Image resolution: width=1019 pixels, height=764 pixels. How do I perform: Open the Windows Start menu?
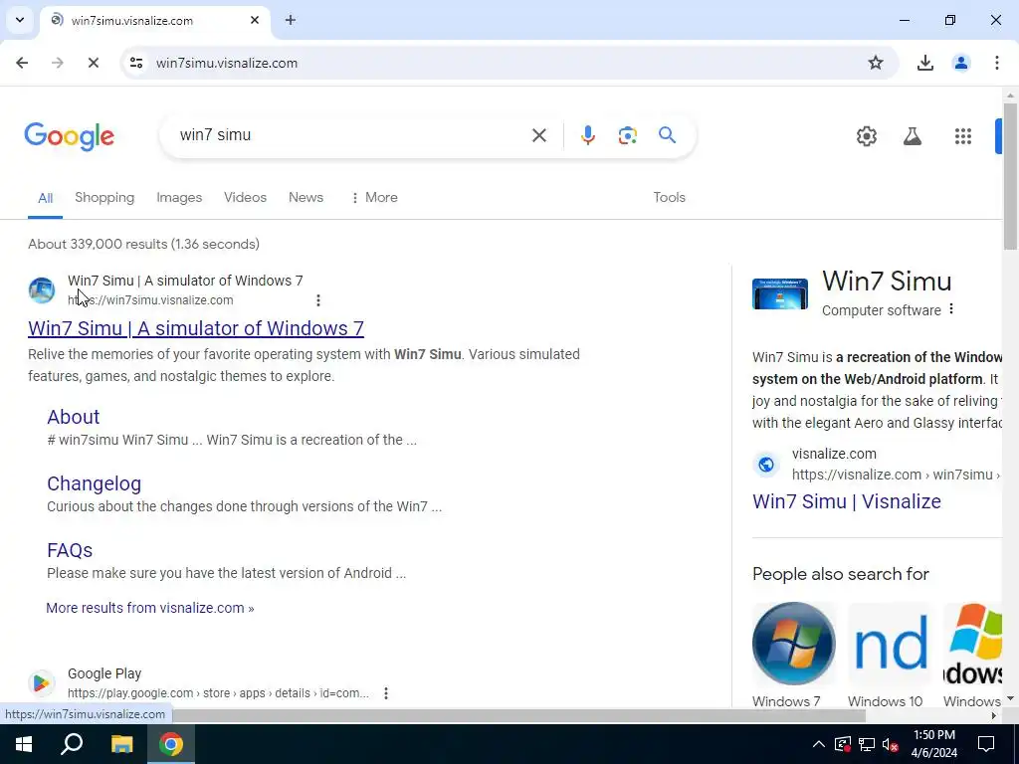pyautogui.click(x=24, y=744)
